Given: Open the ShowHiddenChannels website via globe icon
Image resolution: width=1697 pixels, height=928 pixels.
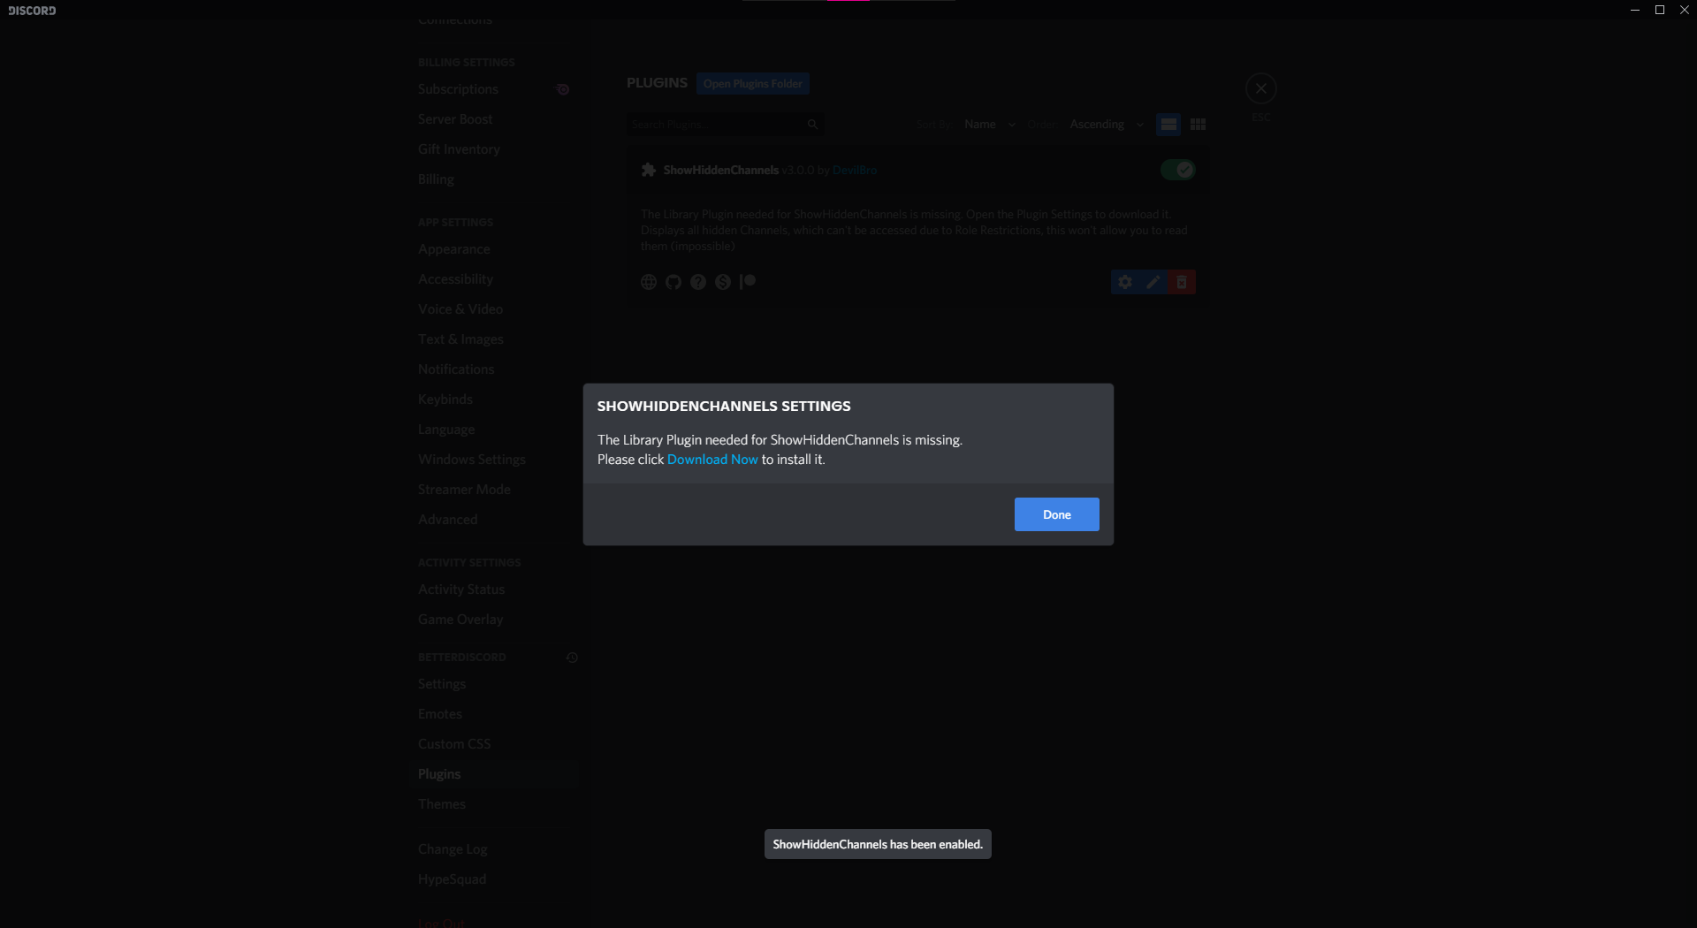Looking at the screenshot, I should (648, 281).
